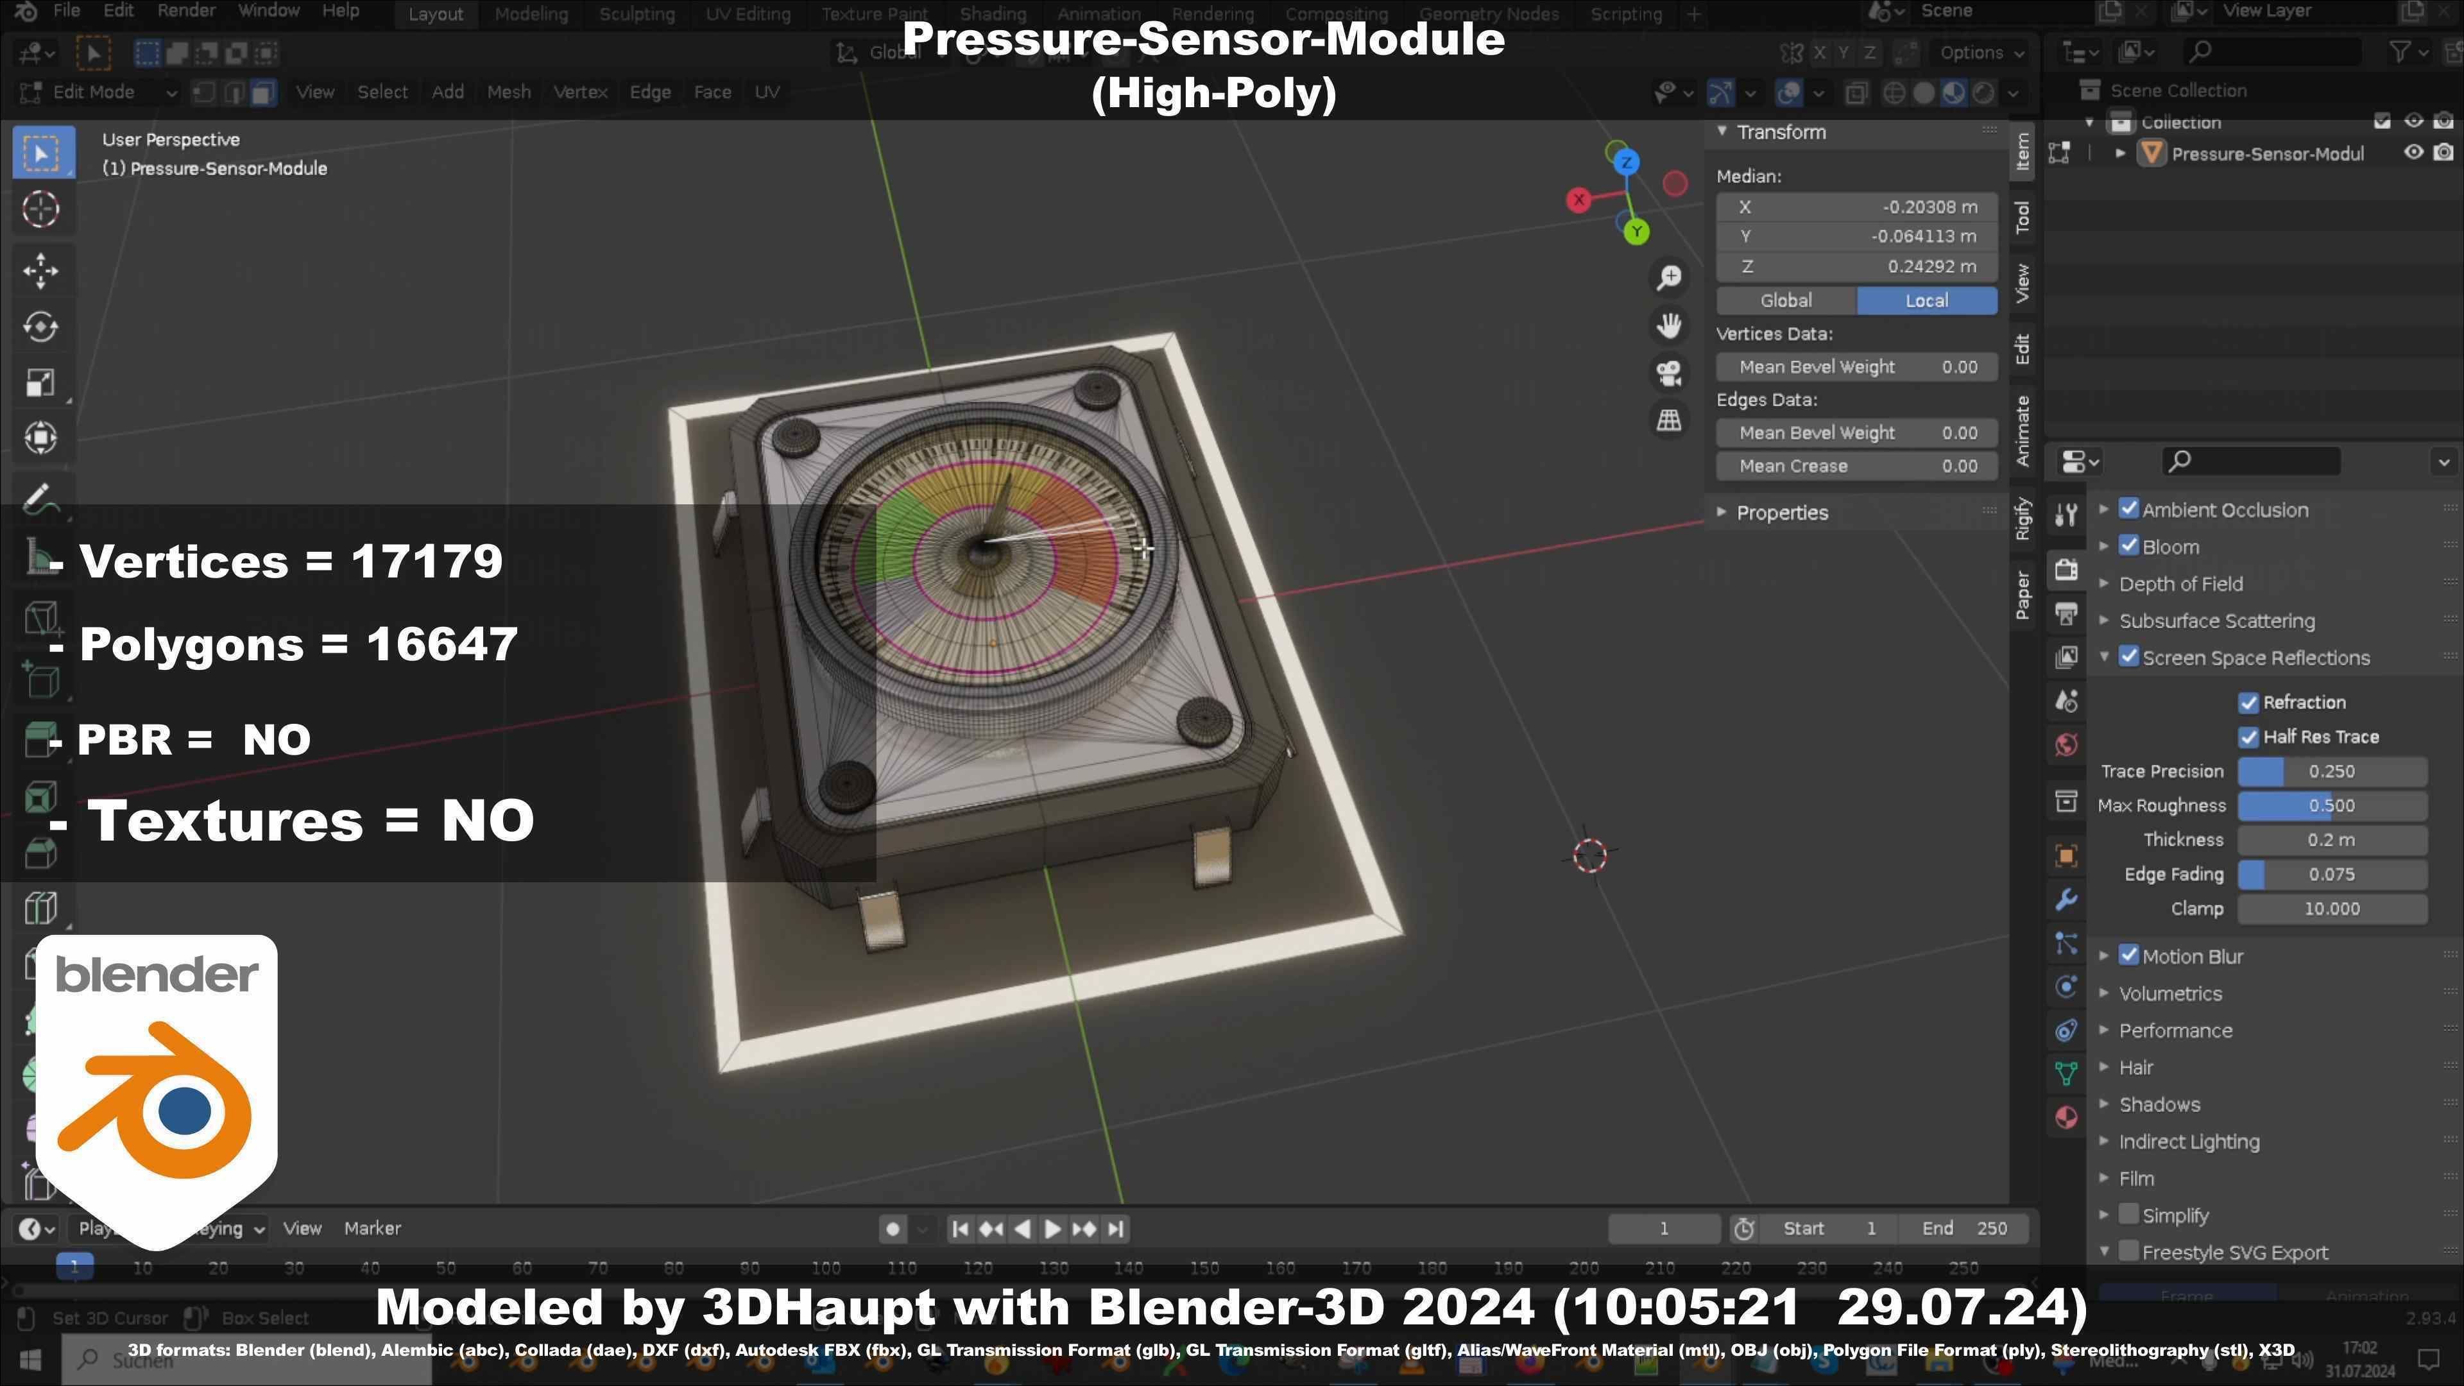Select the Scale tool
The height and width of the screenshot is (1386, 2464).
[x=40, y=382]
